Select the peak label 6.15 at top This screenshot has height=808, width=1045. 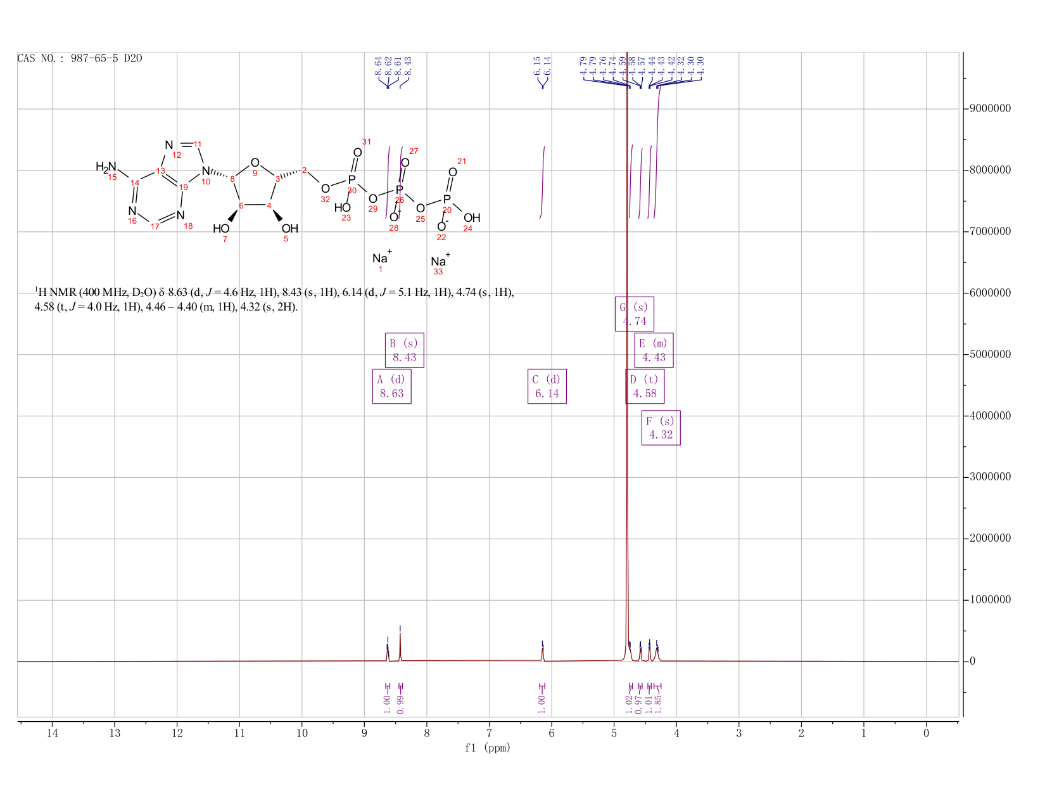[537, 65]
